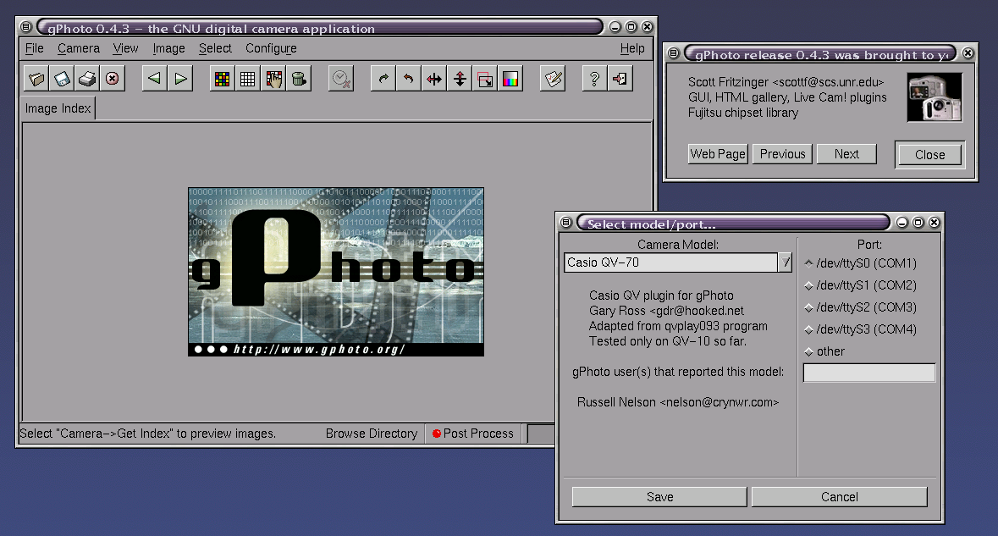Open the Configure menu

pos(271,48)
